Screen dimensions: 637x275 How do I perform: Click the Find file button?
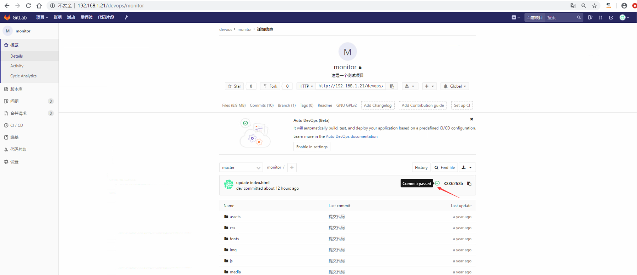pos(444,167)
